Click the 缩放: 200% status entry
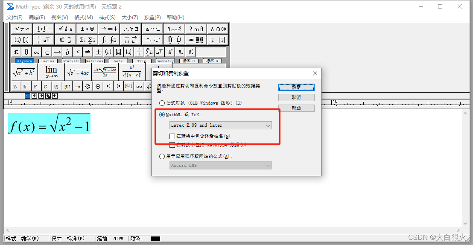 [x=111, y=239]
